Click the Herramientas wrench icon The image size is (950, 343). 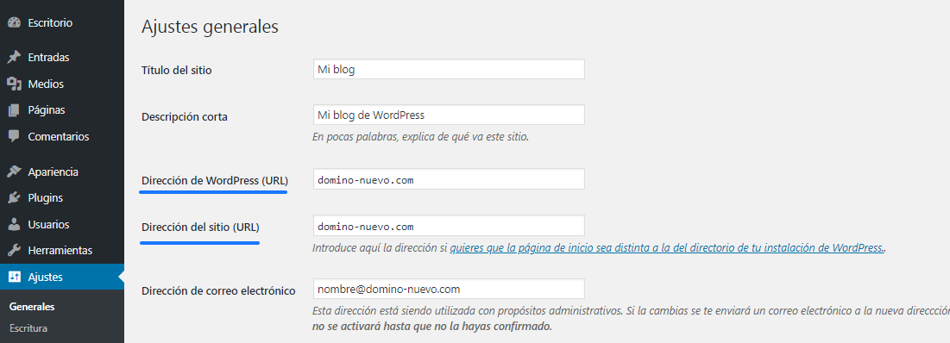[14, 250]
